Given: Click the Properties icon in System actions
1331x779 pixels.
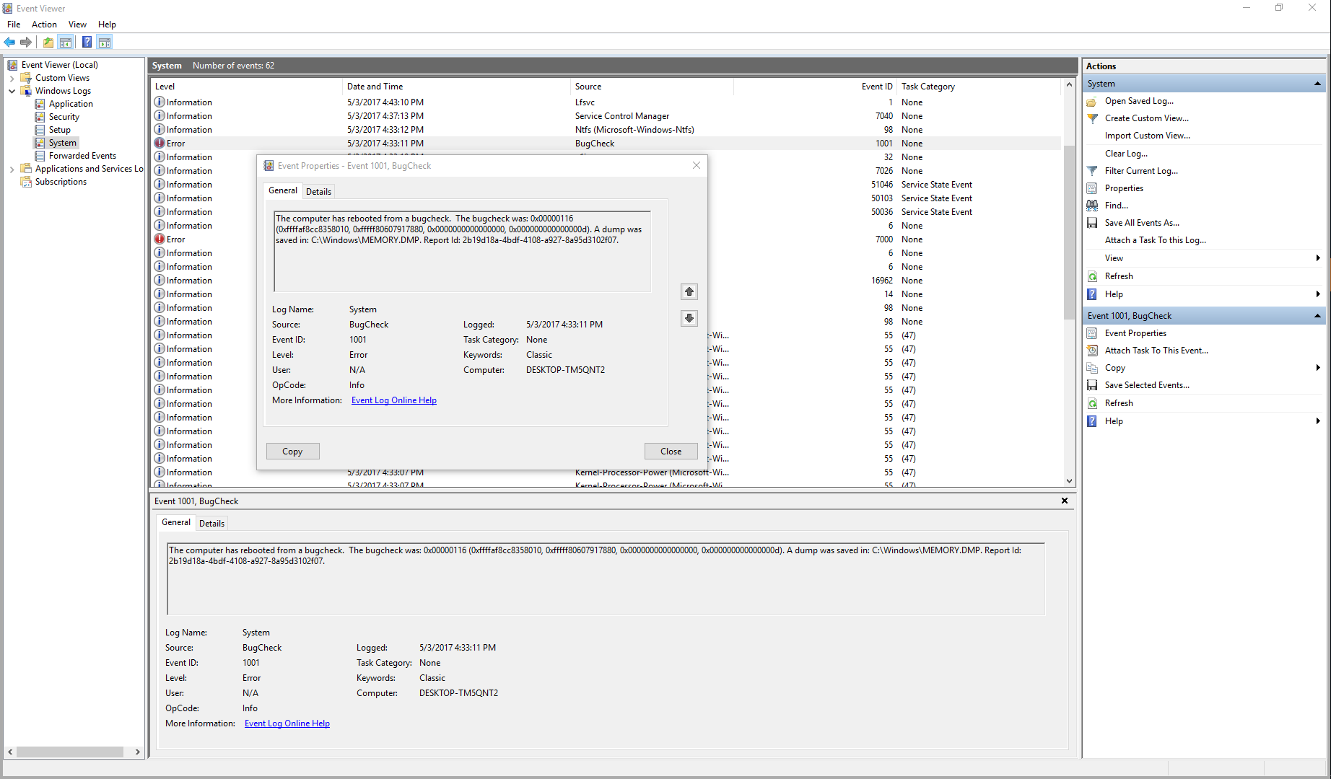Looking at the screenshot, I should tap(1092, 188).
